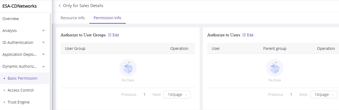Click the edit icon next to Authorize to Users
This screenshot has height=110, width=339.
[x=244, y=35]
